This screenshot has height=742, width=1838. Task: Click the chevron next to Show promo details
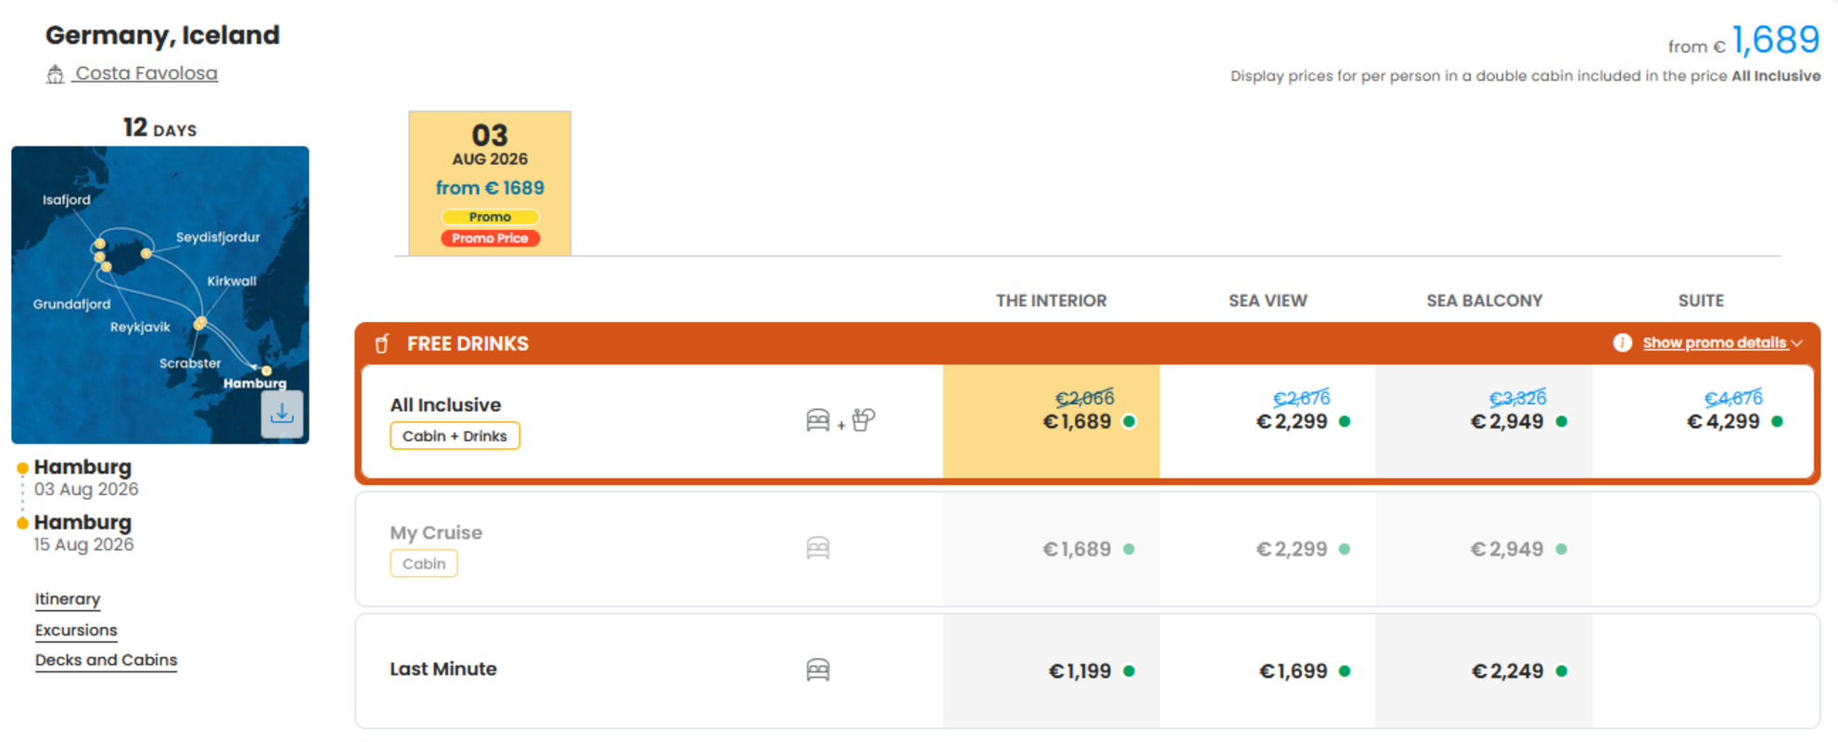pyautogui.click(x=1797, y=343)
